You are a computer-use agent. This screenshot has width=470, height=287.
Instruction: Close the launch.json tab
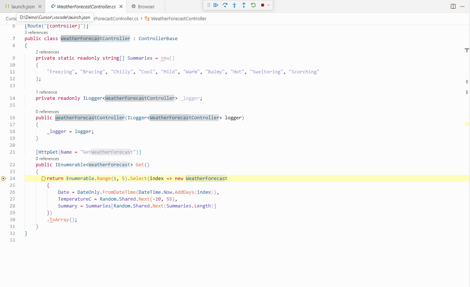[40, 7]
